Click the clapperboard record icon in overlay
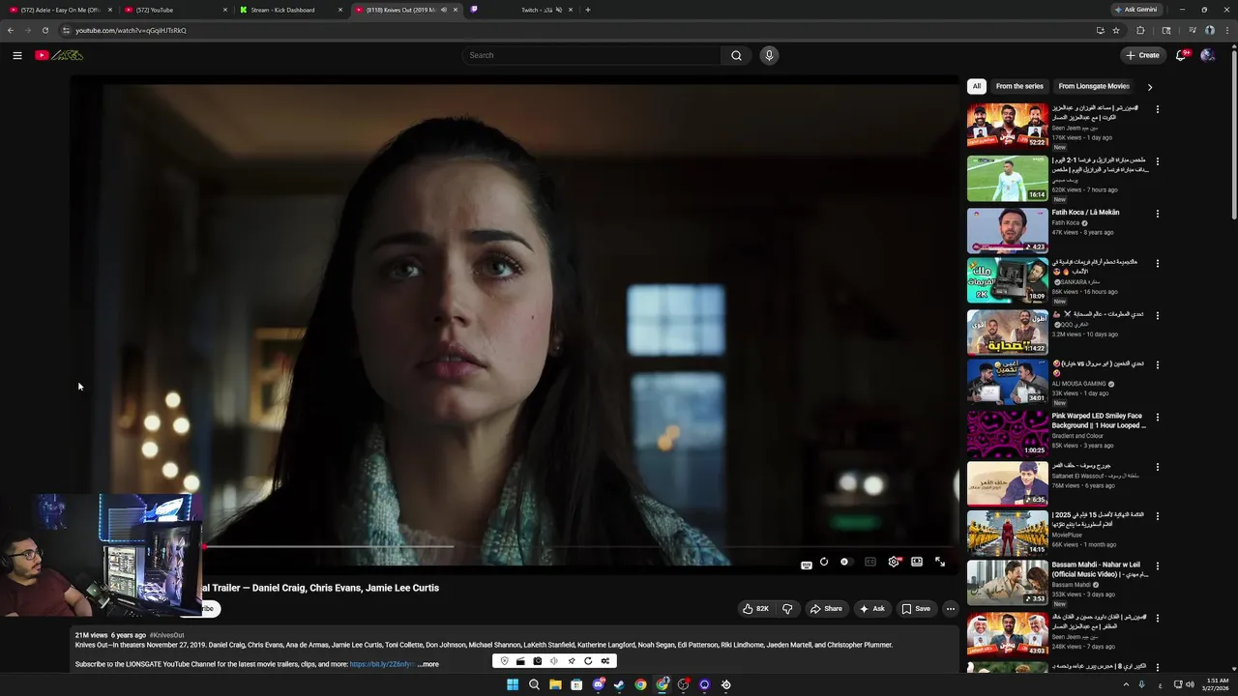 520,661
